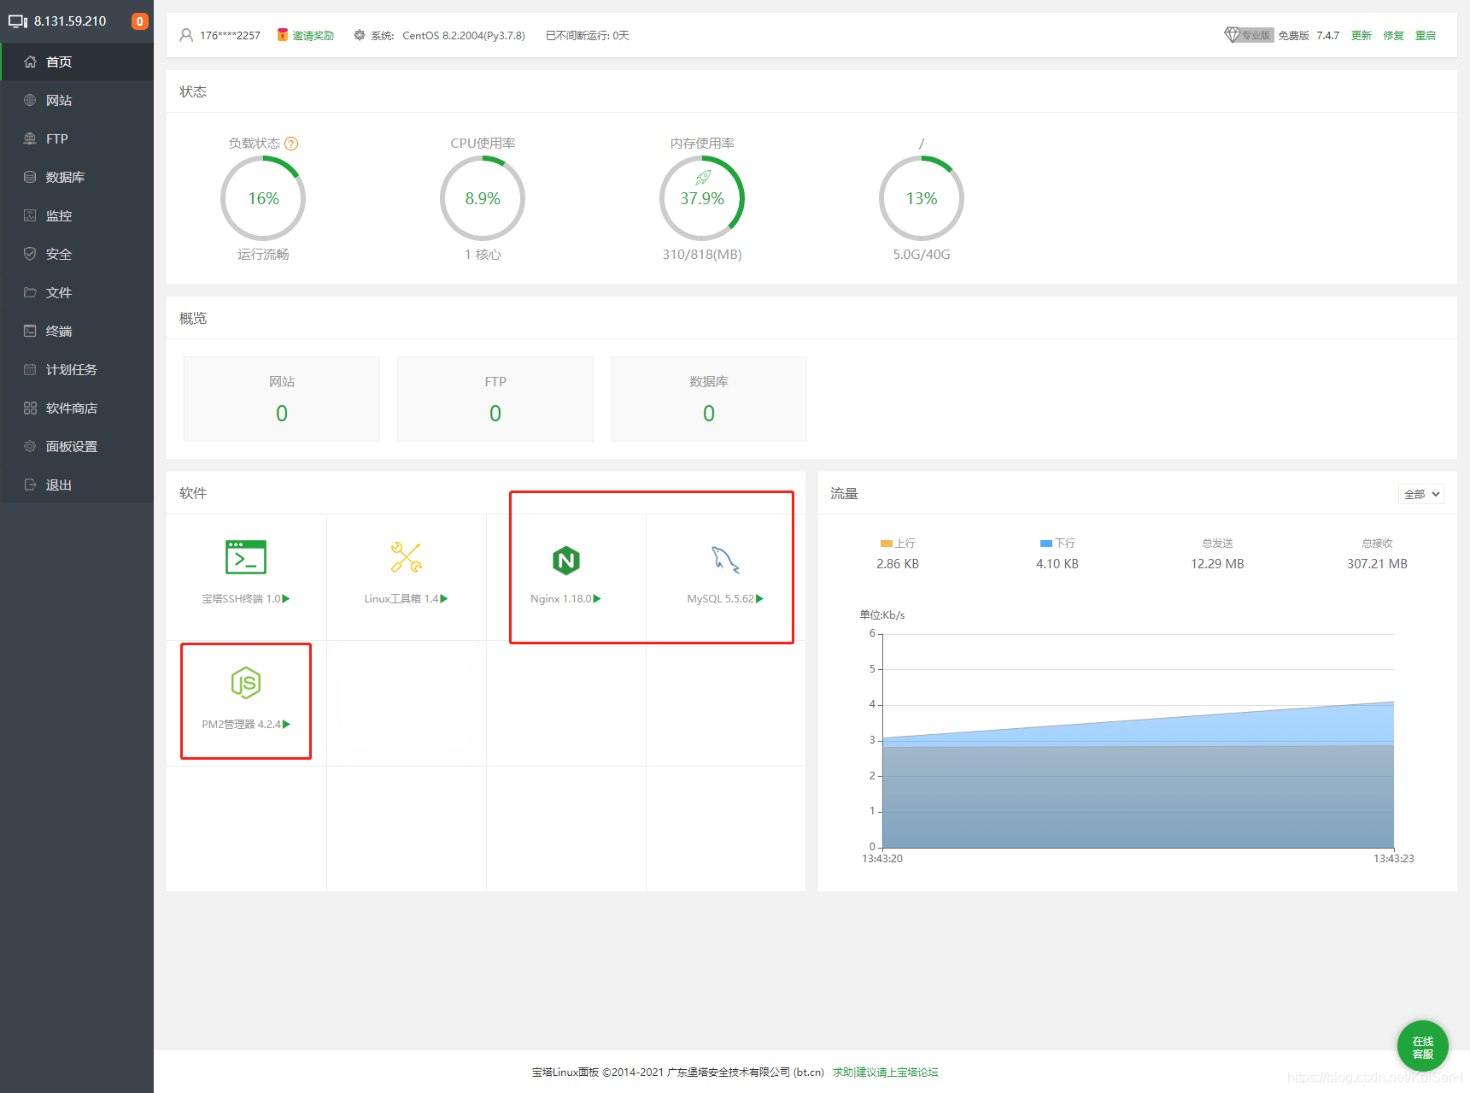Viewport: 1470px width, 1093px height.
Task: Click the 5.0G/40G disk value
Action: [x=922, y=255]
